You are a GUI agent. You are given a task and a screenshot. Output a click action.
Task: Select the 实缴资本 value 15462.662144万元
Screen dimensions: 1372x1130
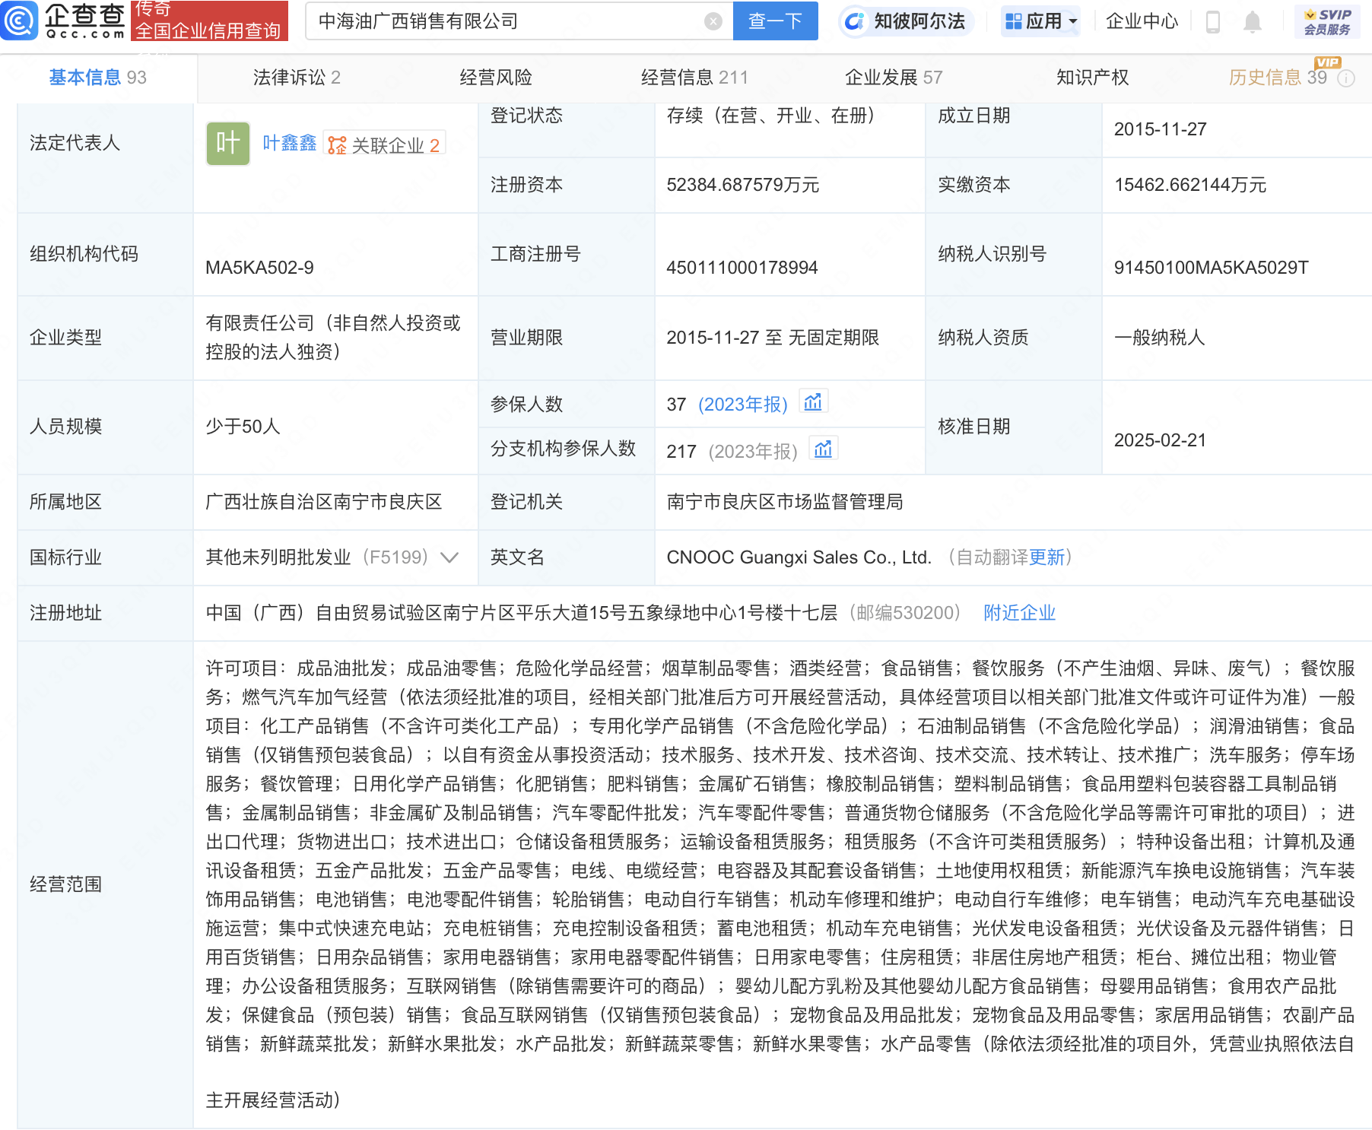(1190, 185)
